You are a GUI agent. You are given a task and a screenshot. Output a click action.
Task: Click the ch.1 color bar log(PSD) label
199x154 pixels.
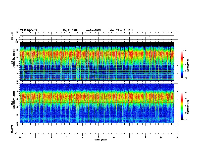pyautogui.click(x=188, y=66)
